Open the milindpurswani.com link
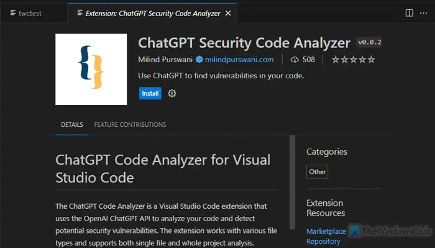The height and width of the screenshot is (248, 435). 239,60
